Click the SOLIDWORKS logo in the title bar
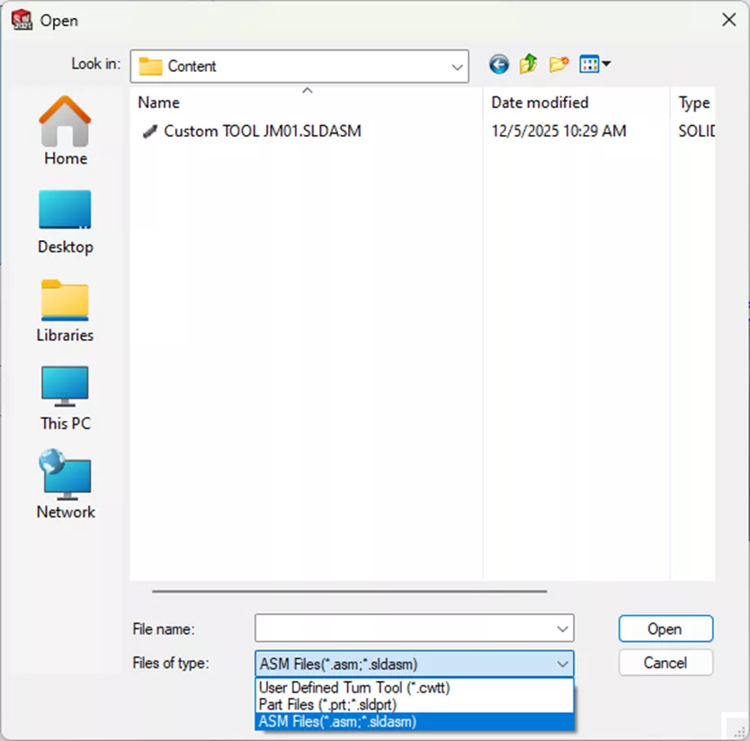This screenshot has height=741, width=750. [20, 19]
